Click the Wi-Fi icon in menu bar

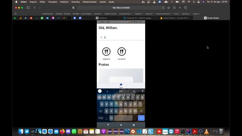189,2
